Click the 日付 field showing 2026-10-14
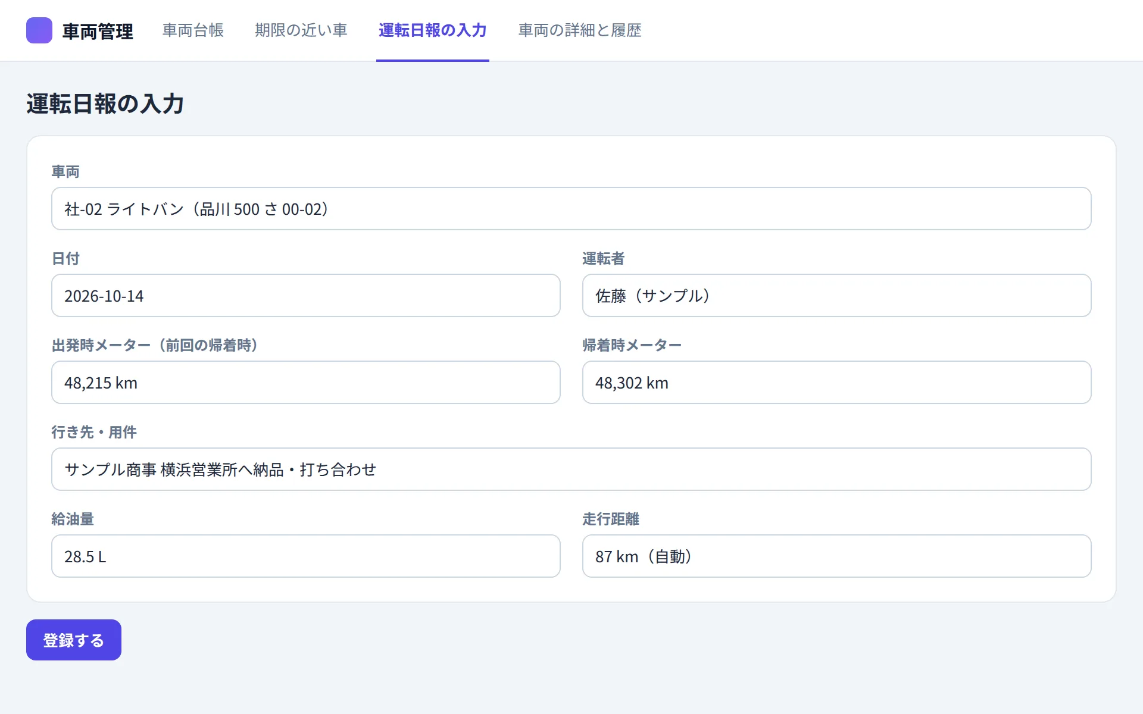The height and width of the screenshot is (714, 1143). pos(306,296)
